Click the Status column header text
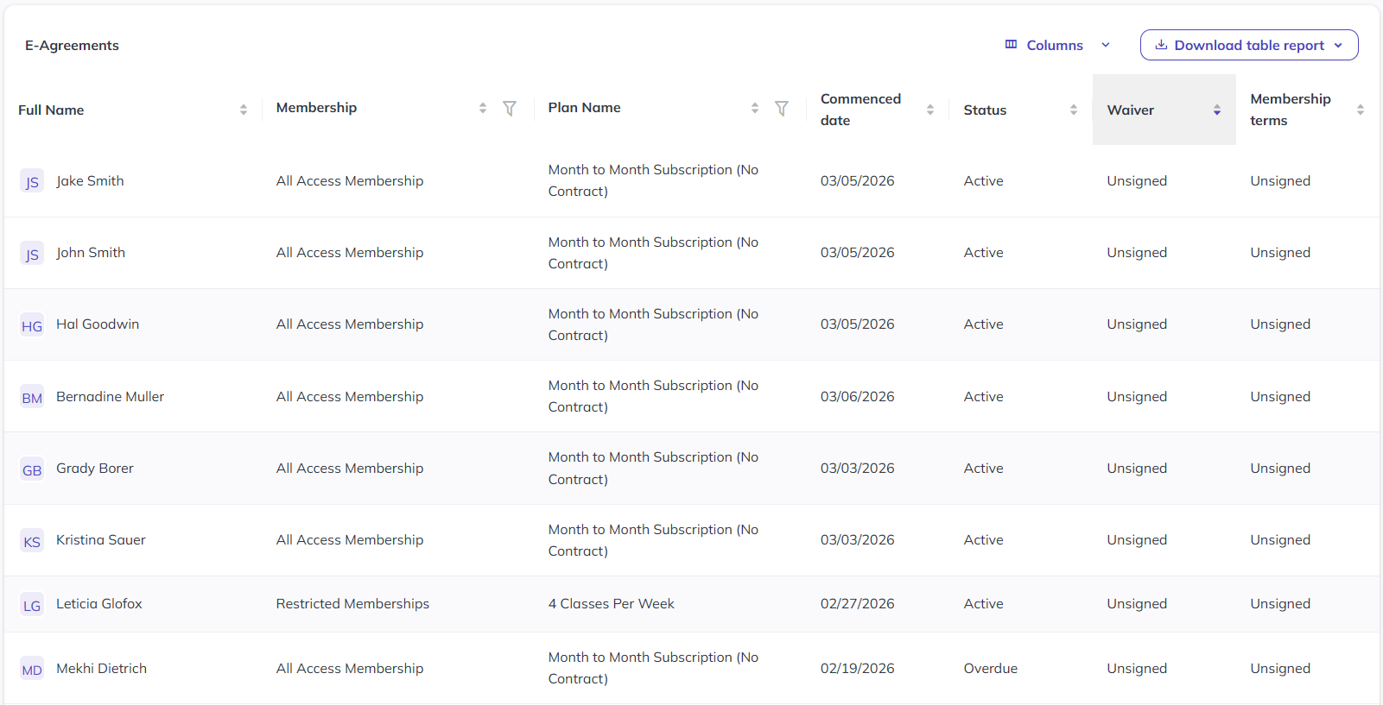This screenshot has width=1383, height=705. [x=985, y=110]
